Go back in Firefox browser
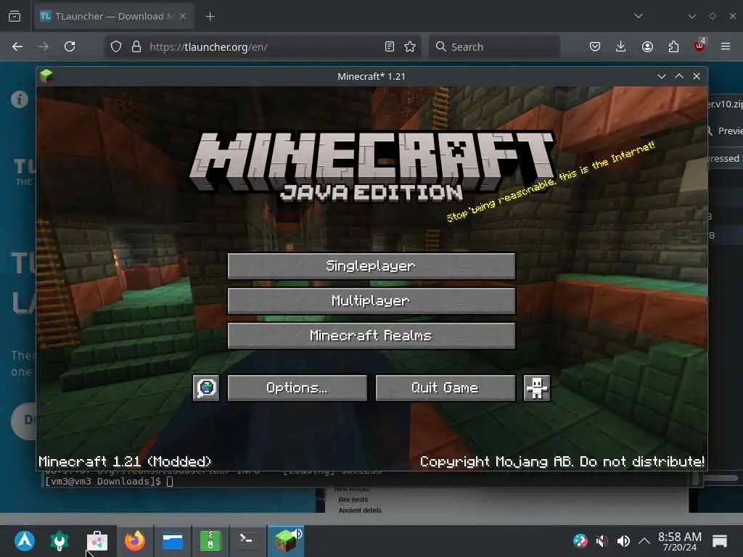This screenshot has height=557, width=743. tap(17, 46)
